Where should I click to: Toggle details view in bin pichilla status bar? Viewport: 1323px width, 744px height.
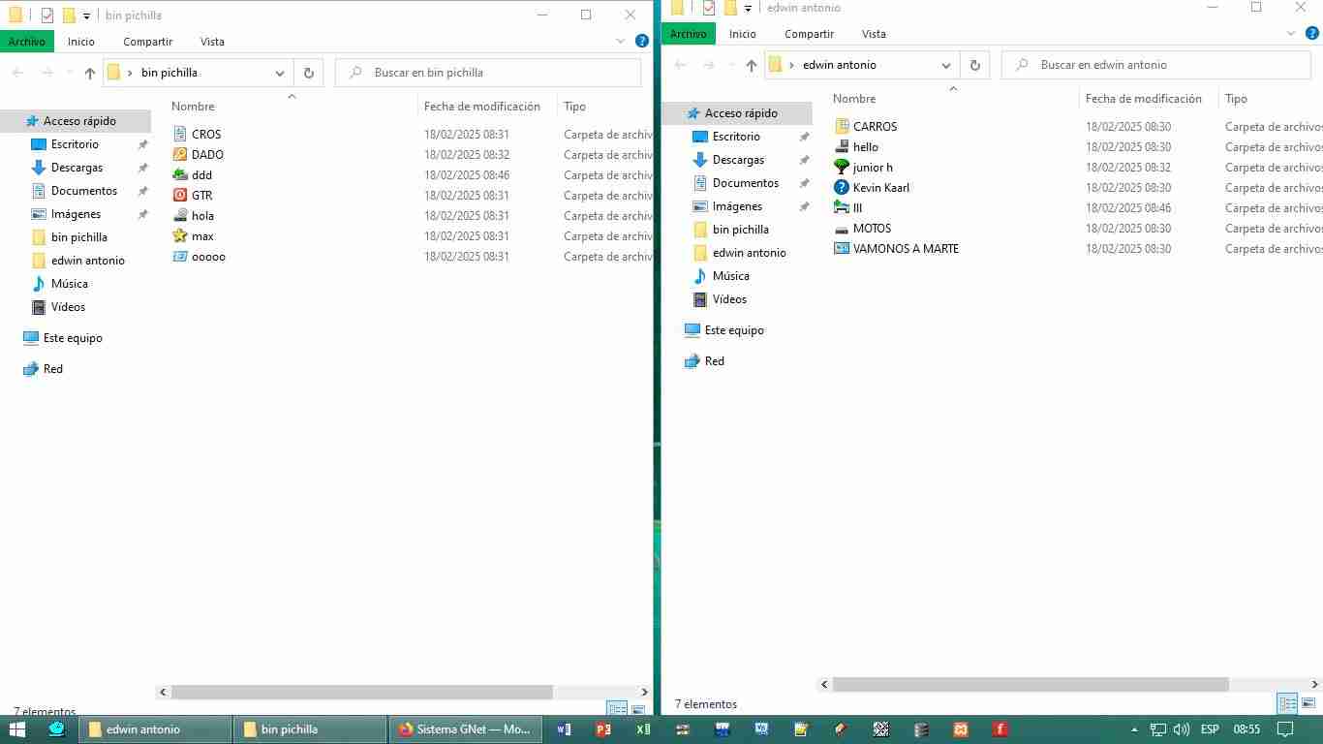[617, 710]
